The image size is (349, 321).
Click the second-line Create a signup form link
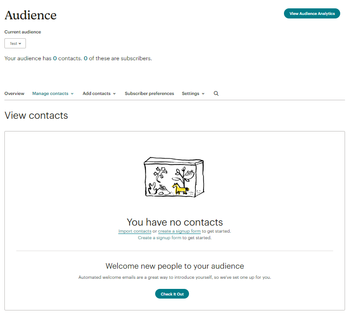tap(160, 238)
